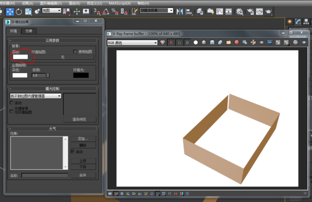Open the Material Editor icon
Viewport: 312px width, 202px height.
coord(239,11)
